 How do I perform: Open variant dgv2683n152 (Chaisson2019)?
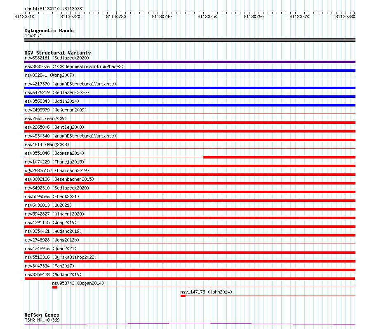57,170
